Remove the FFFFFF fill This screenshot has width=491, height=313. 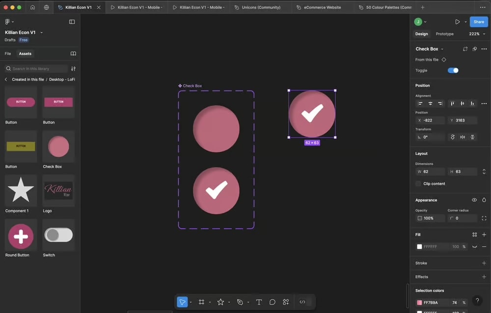(484, 246)
